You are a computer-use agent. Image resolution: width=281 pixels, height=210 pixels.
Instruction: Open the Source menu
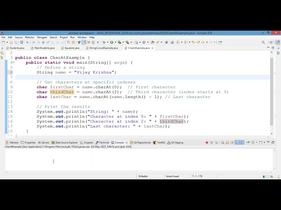[x=18, y=37]
